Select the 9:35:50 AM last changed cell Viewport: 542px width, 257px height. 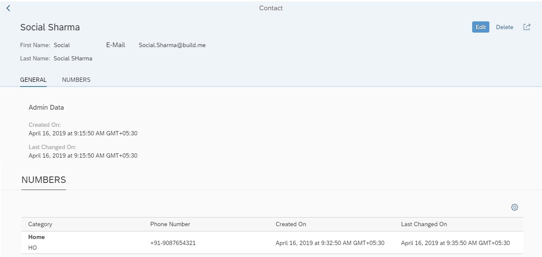(x=456, y=243)
